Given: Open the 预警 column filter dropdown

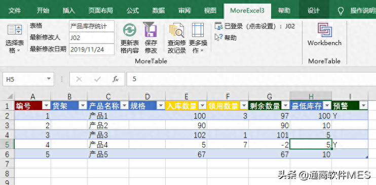Looking at the screenshot, I should [363, 106].
